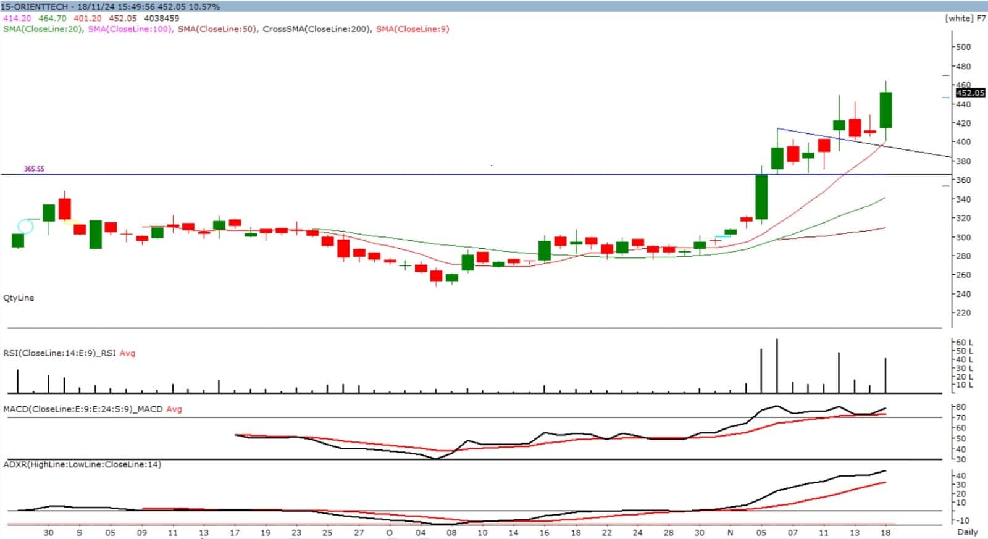988x539 pixels.
Task: Click the large green breakout candle on 05 Nov
Action: (x=761, y=197)
